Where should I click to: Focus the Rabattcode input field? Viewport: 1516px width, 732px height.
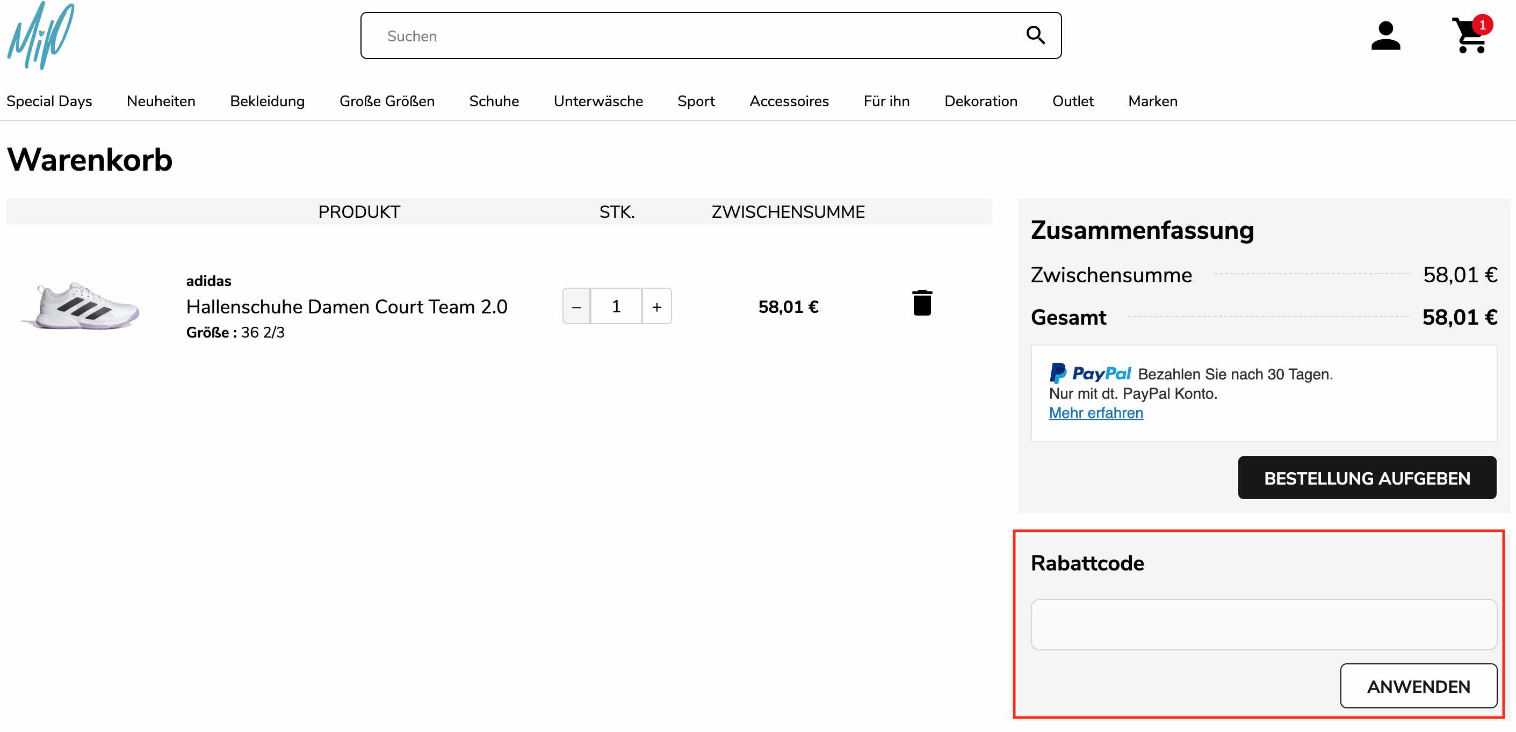(1264, 625)
